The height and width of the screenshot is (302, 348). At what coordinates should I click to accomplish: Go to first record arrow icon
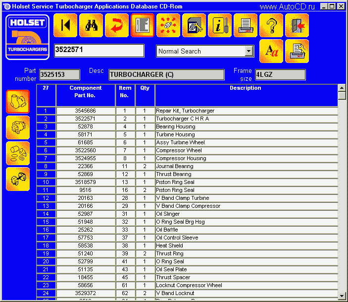(65, 25)
